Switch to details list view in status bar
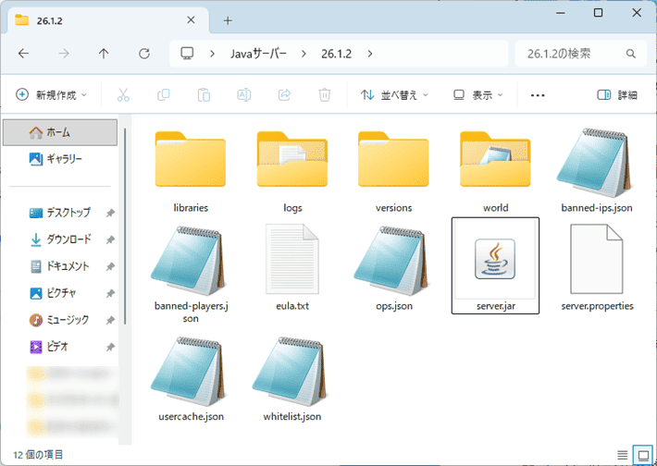Image resolution: width=657 pixels, height=466 pixels. 622,455
